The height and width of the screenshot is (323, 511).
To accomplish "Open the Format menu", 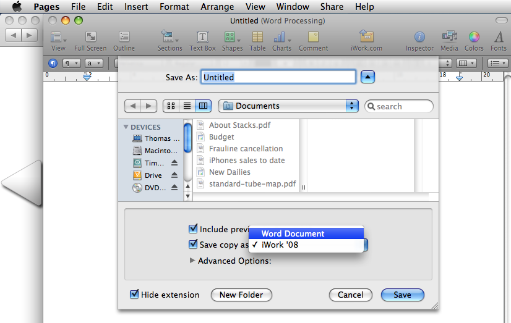I will pos(174,7).
